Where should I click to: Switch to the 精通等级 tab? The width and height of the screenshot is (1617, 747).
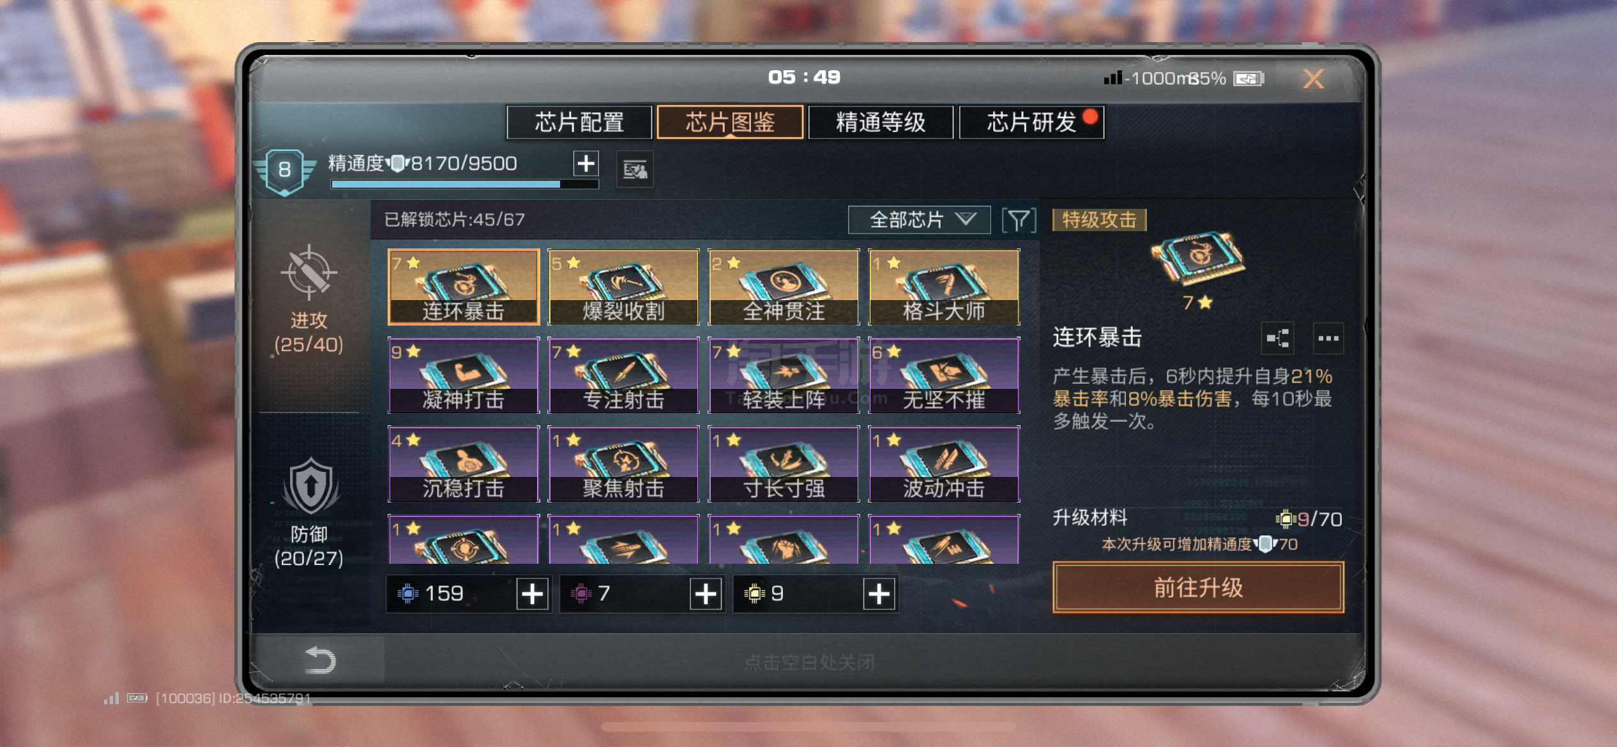tap(881, 122)
